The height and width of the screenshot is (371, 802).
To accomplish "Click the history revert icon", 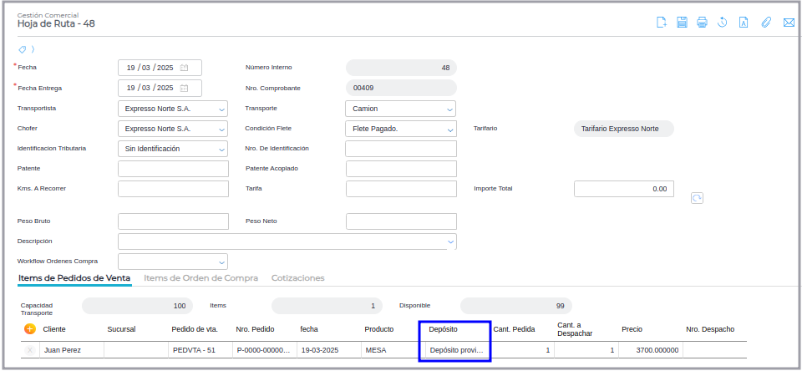I will [x=723, y=23].
